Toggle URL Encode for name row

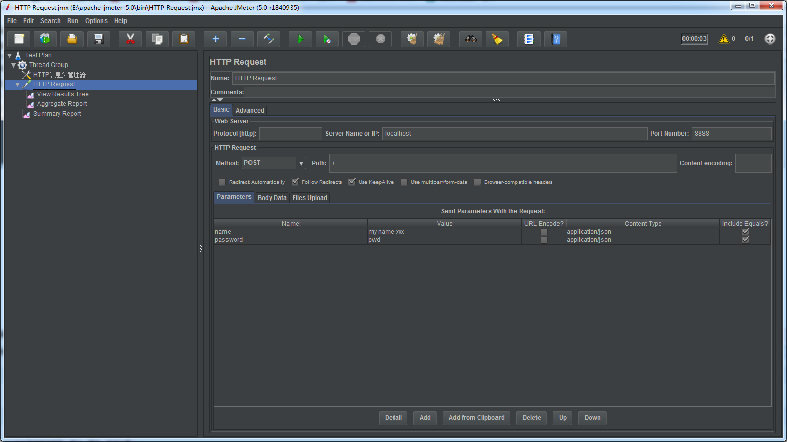pyautogui.click(x=544, y=232)
